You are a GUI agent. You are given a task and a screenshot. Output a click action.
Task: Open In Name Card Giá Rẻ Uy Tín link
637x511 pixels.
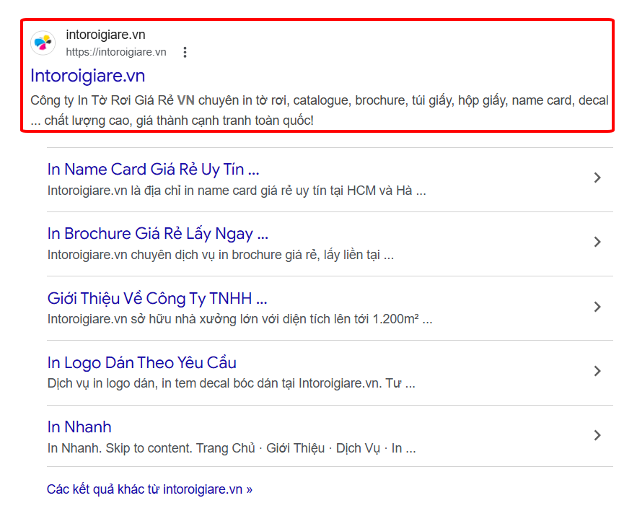(x=153, y=170)
